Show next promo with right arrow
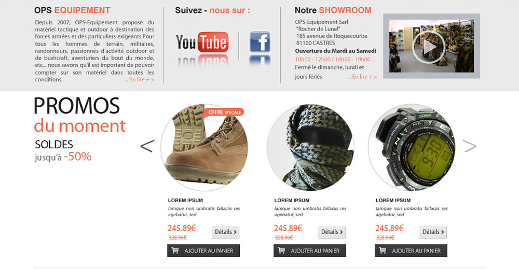 click(x=469, y=146)
